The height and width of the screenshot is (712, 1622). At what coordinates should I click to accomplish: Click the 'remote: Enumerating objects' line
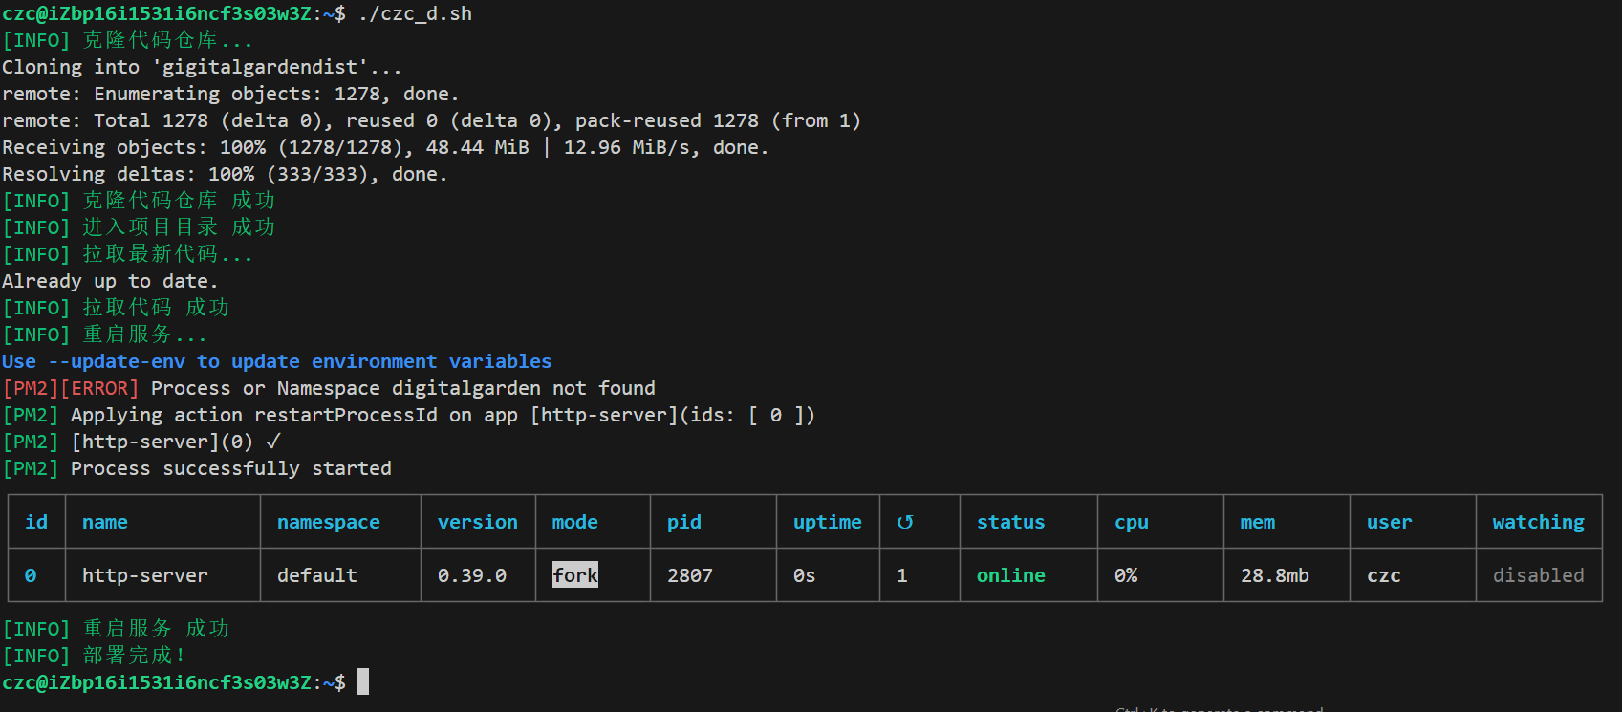point(230,94)
